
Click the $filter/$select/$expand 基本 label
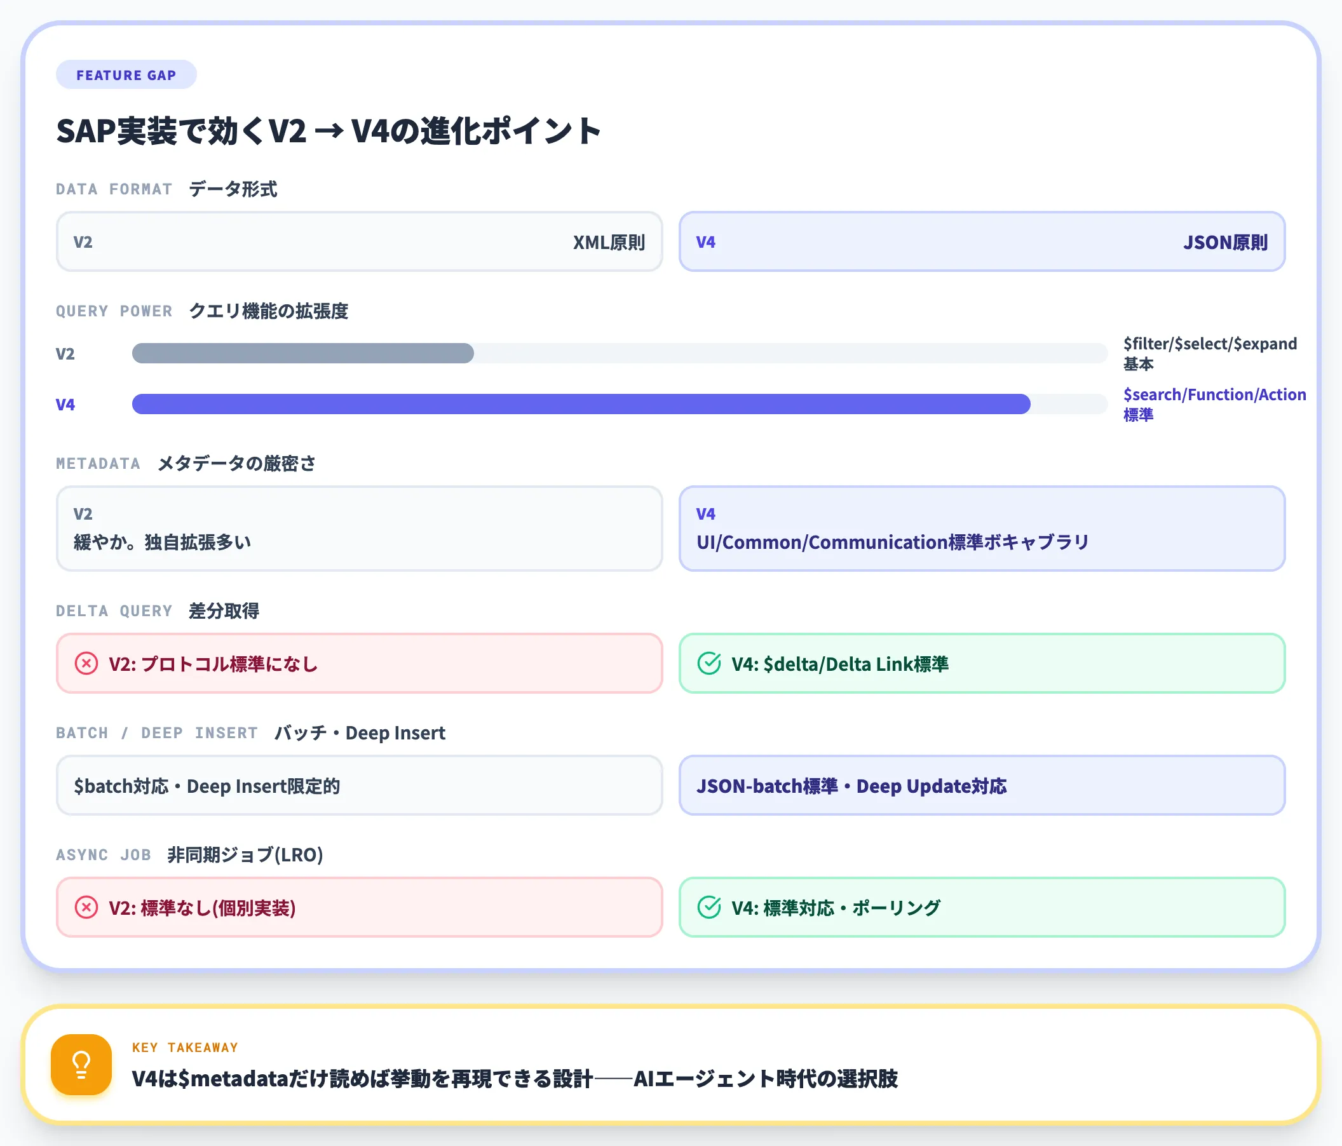(1210, 353)
